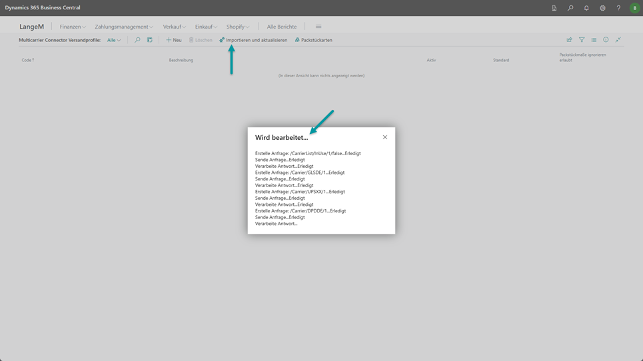Screen dimensions: 643x361
Task: Click Importieren und aktualisieren
Action: [253, 40]
